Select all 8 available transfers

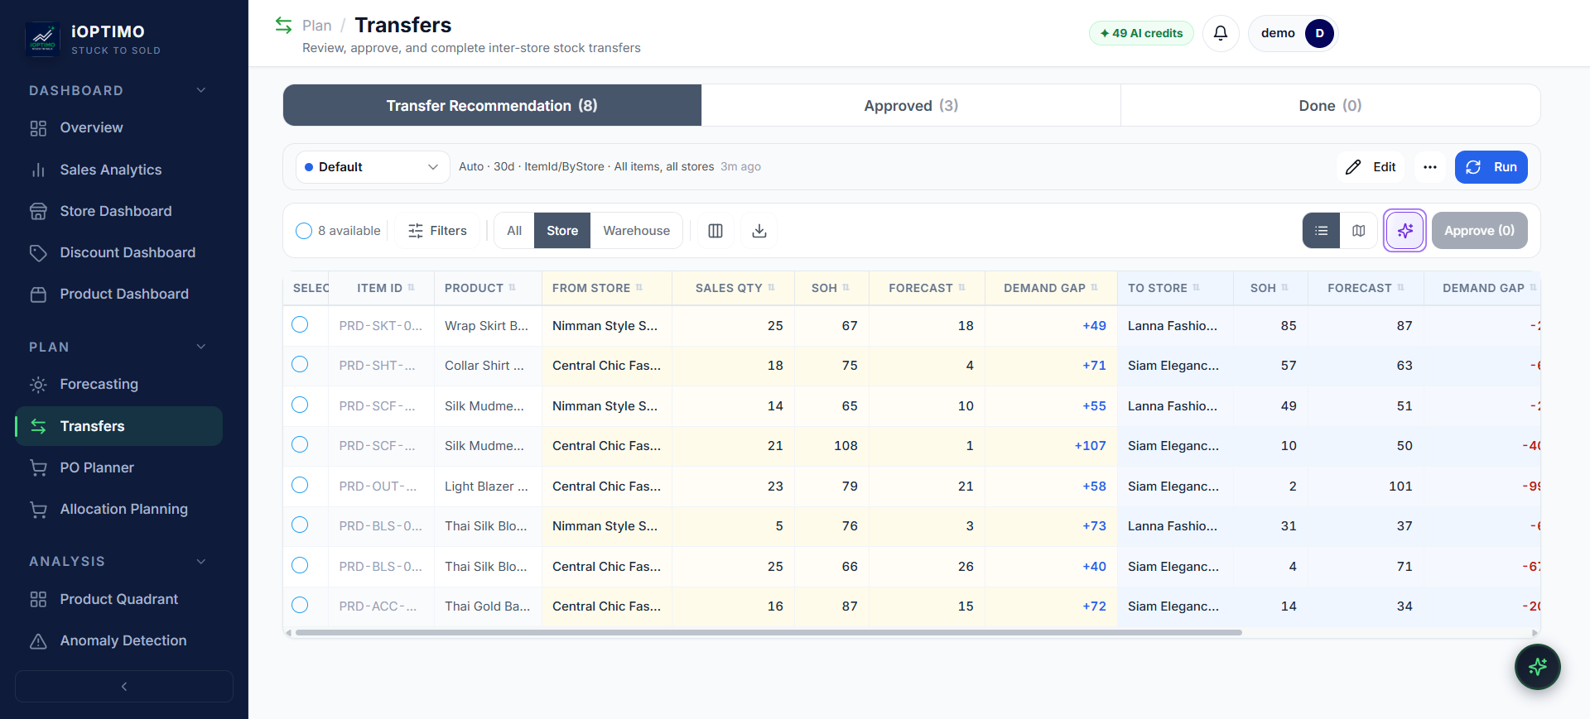[x=304, y=231]
